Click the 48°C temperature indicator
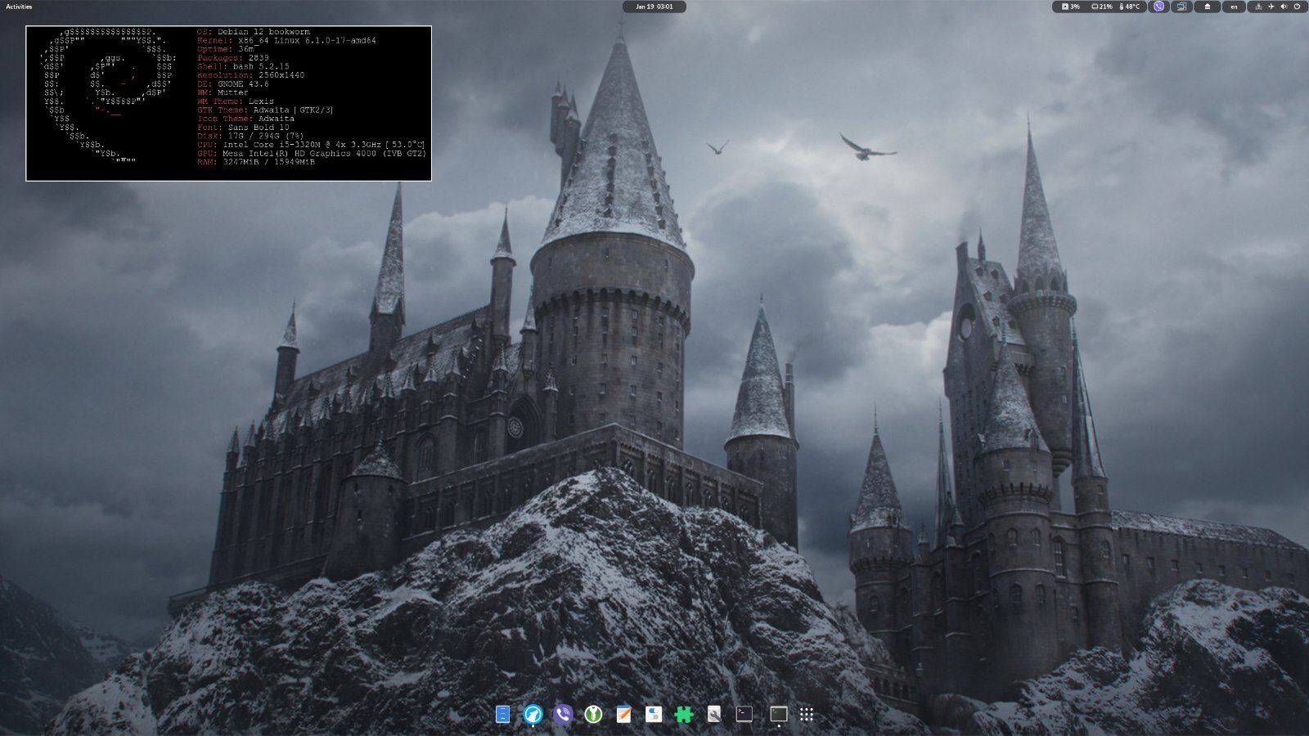 tap(1129, 7)
